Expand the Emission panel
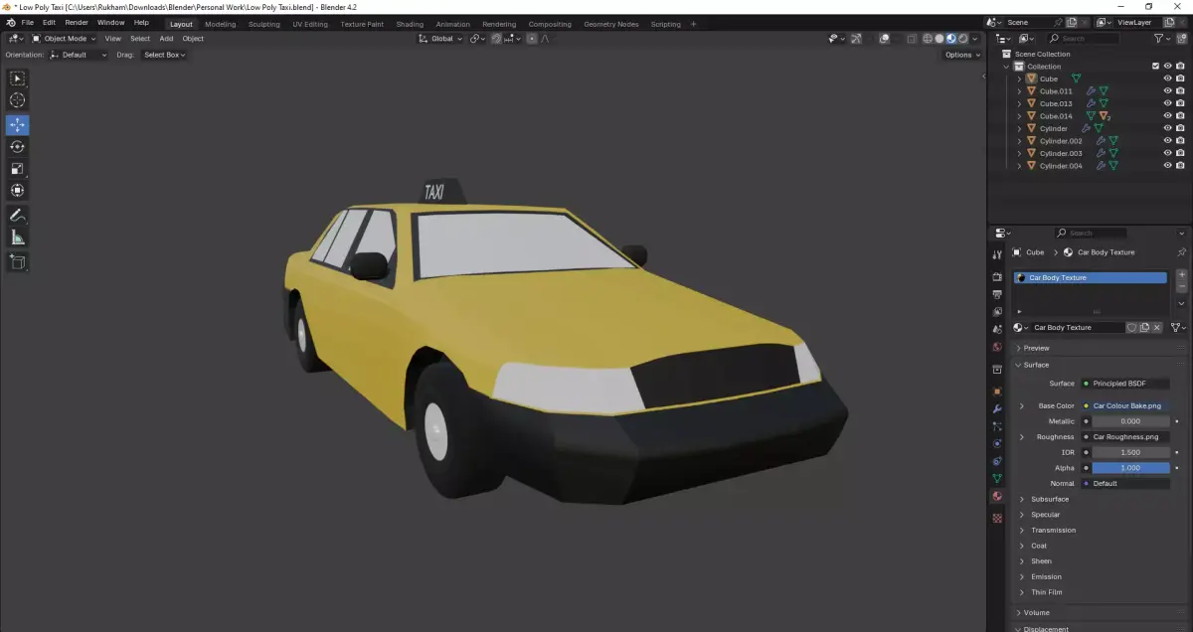The image size is (1193, 632). tap(1046, 576)
